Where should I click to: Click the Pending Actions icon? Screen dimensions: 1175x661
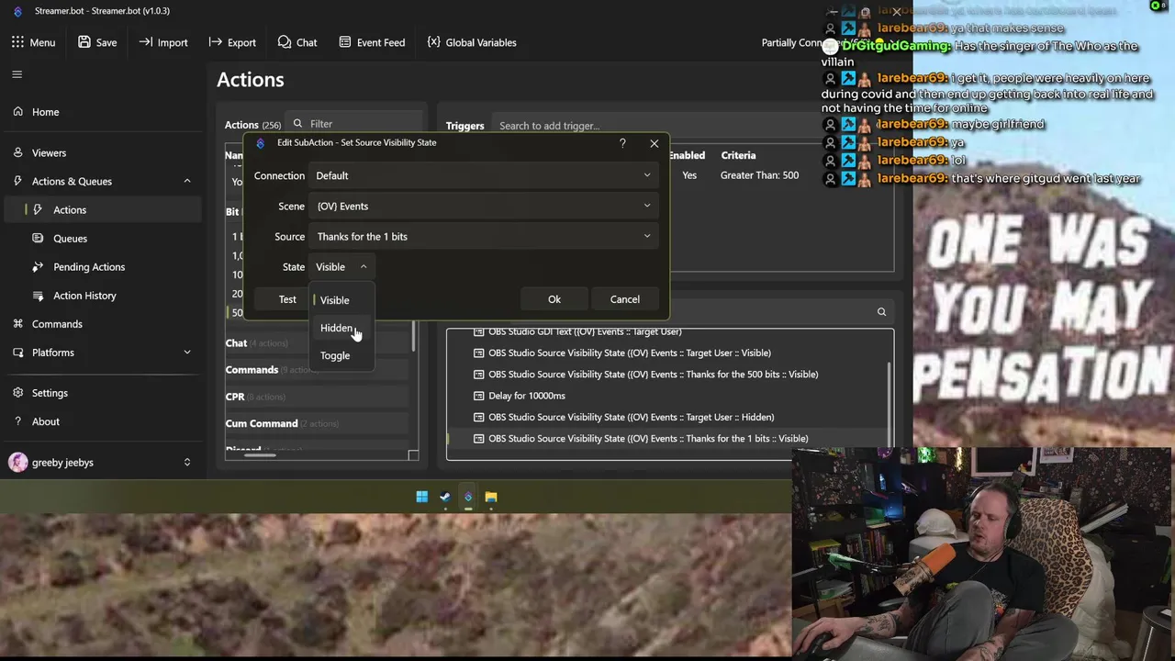pos(38,266)
